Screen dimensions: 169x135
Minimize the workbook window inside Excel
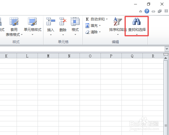click(x=153, y=11)
